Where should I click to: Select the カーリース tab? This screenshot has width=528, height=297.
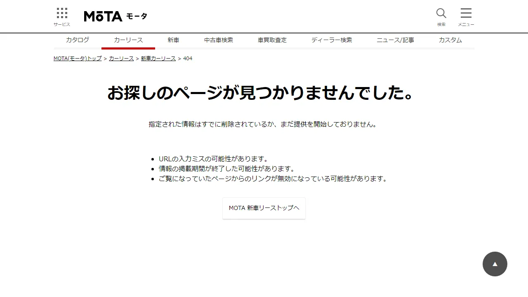point(128,40)
